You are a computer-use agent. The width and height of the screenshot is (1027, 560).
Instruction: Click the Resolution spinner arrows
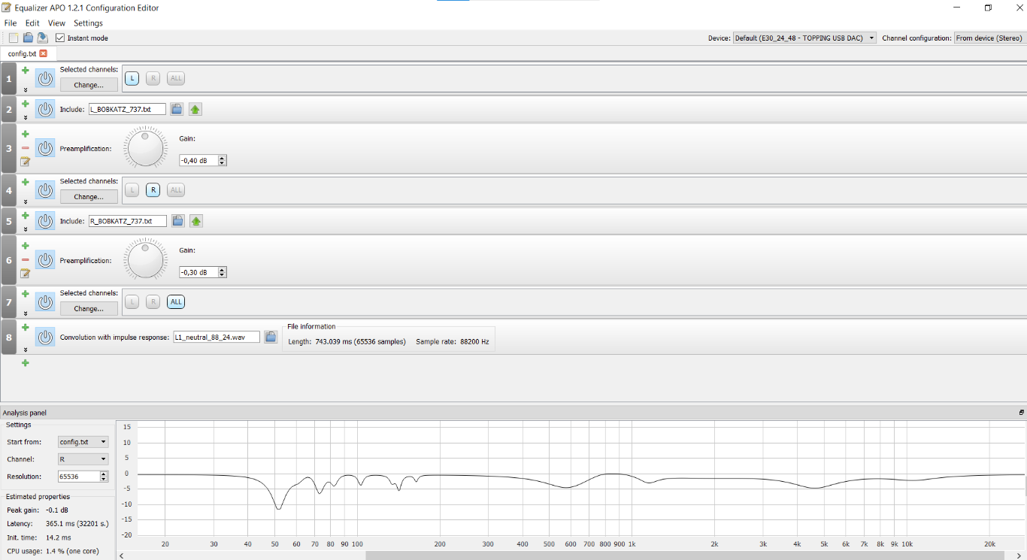pos(104,477)
